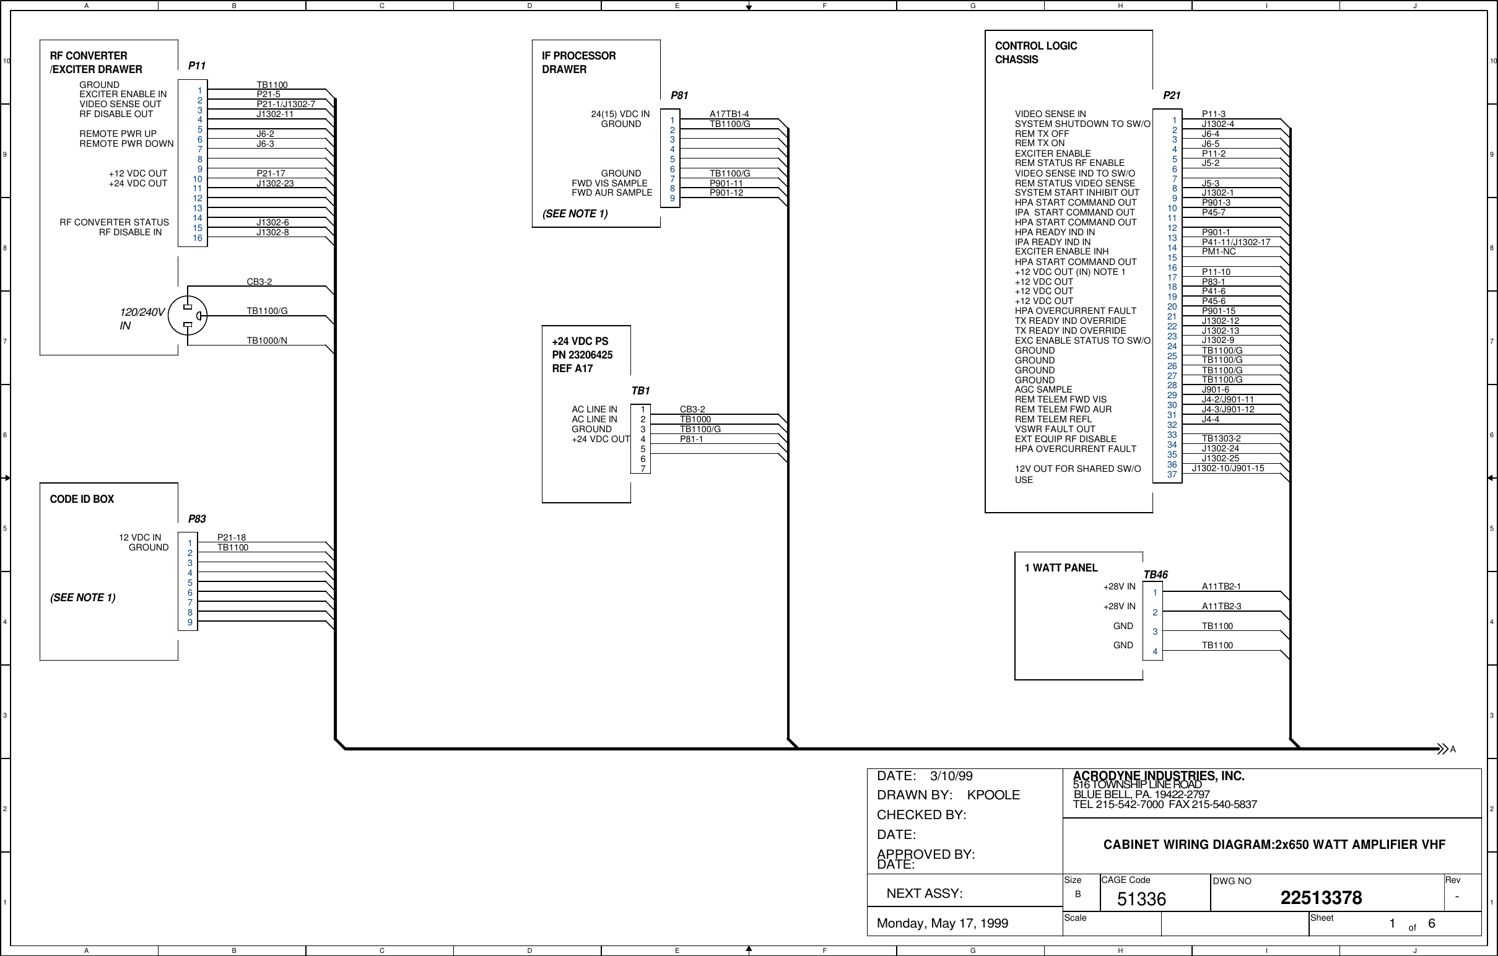Screen dimensions: 1498x956
Task: Select the +24 VDC PS block title
Action: (x=580, y=342)
